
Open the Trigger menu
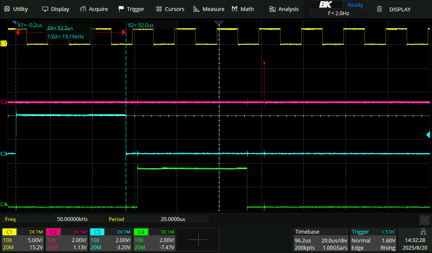(131, 9)
